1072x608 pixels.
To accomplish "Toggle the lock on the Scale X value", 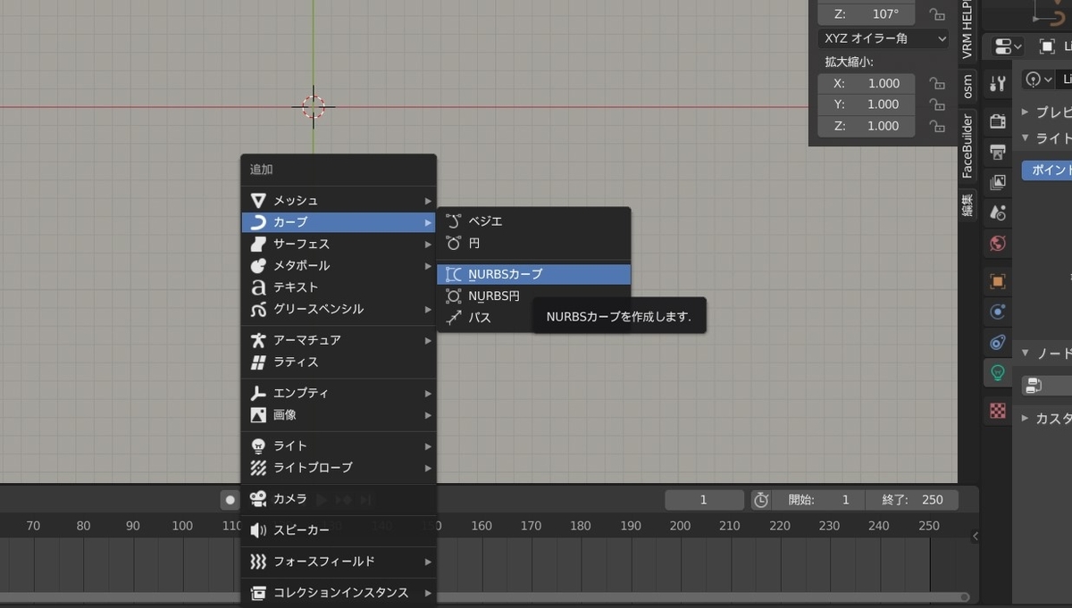I will (936, 83).
